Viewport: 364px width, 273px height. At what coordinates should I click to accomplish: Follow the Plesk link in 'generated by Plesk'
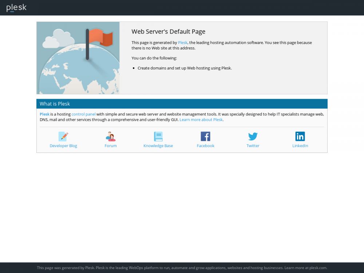point(182,43)
